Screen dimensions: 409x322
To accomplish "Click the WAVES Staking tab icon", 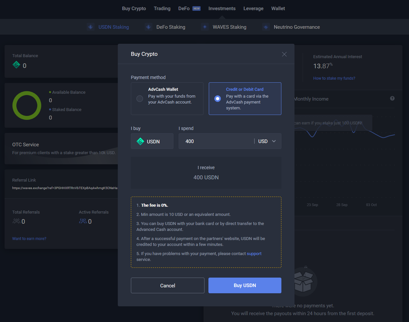I will [205, 27].
